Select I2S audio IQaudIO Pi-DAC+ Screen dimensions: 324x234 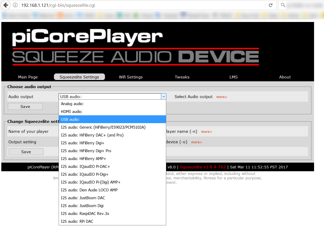pos(112,167)
